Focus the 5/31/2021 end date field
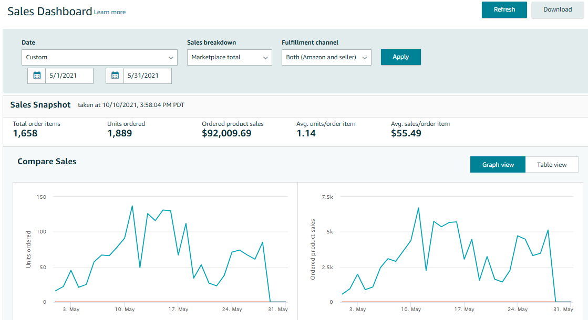This screenshot has width=588, height=320. 147,76
